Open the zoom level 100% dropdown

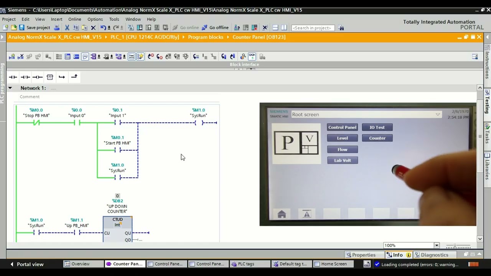pyautogui.click(x=437, y=245)
